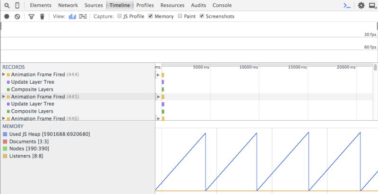The image size is (378, 194).
Task: Click the 20000 ms ruler label
Action: point(346,67)
